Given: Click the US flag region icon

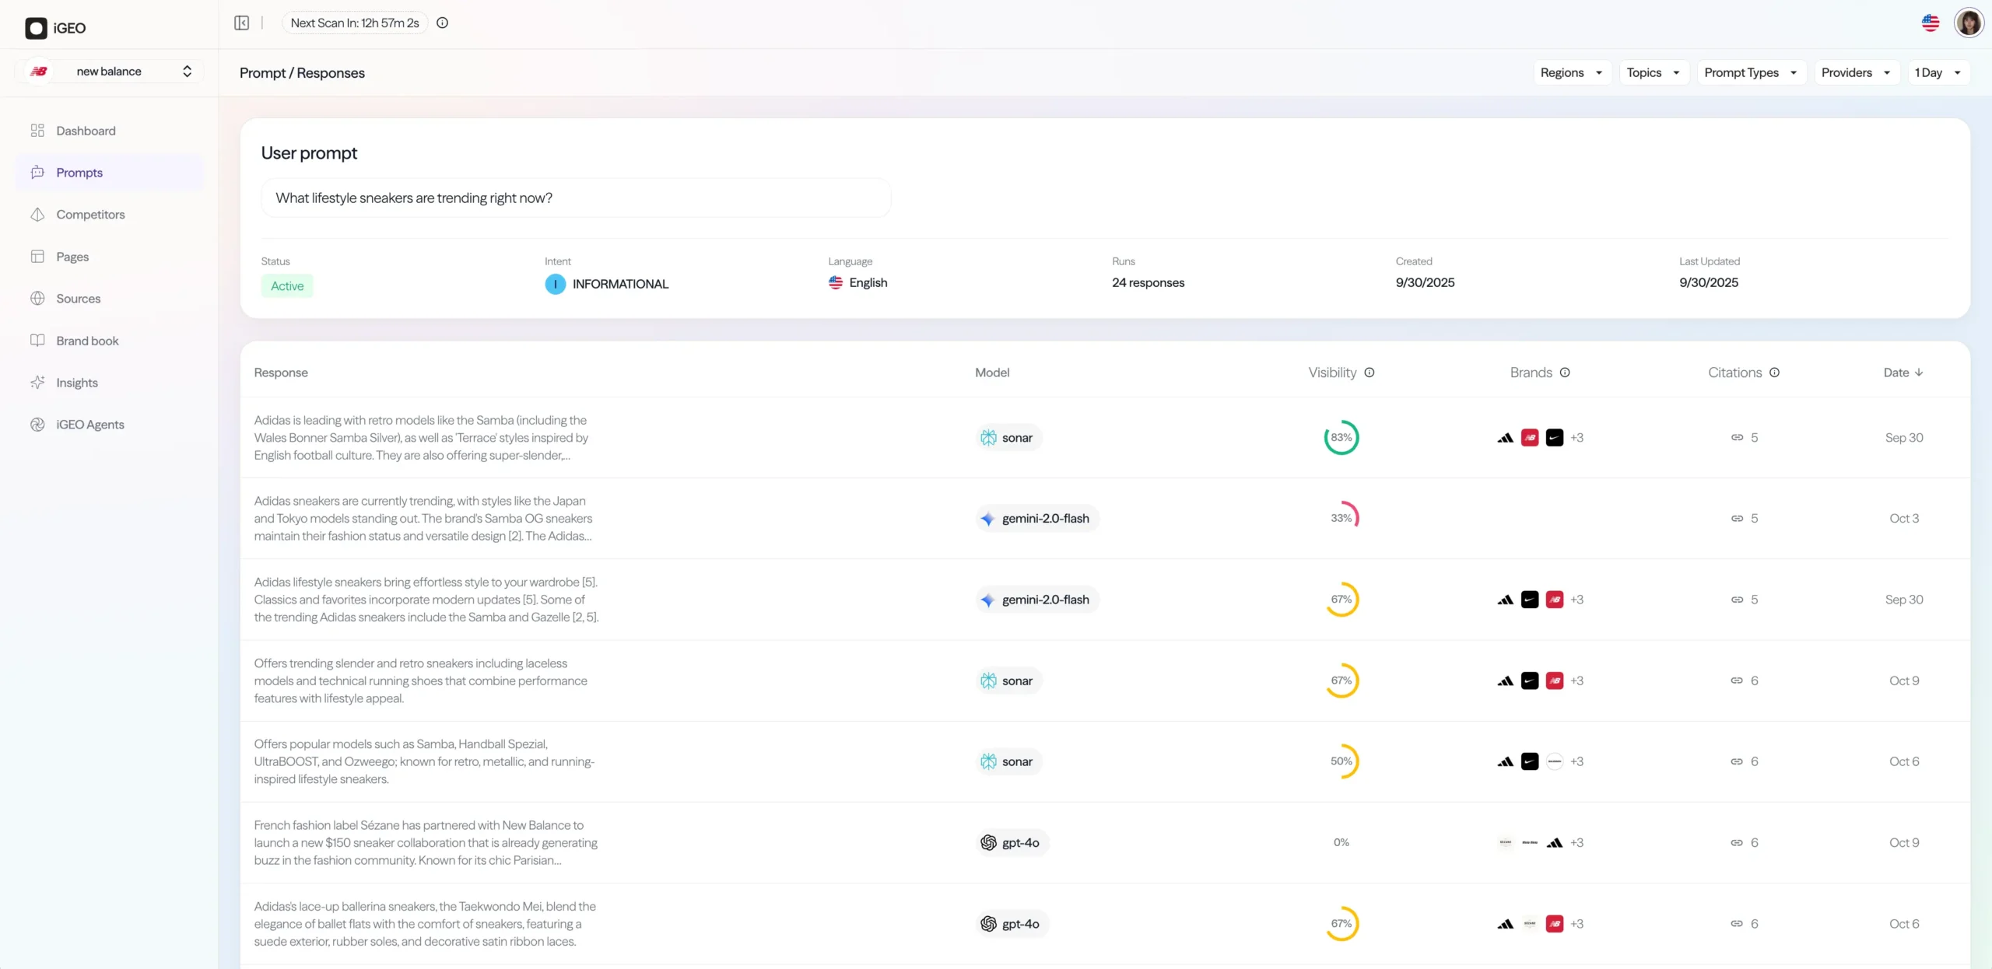Looking at the screenshot, I should click(x=1930, y=23).
